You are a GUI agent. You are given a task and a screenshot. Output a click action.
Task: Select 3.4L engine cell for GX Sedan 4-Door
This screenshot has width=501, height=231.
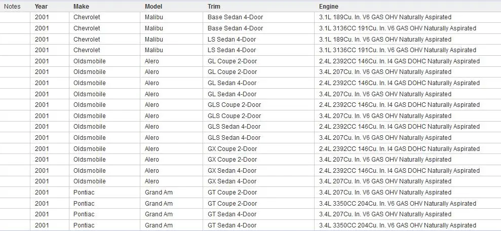click(x=385, y=181)
